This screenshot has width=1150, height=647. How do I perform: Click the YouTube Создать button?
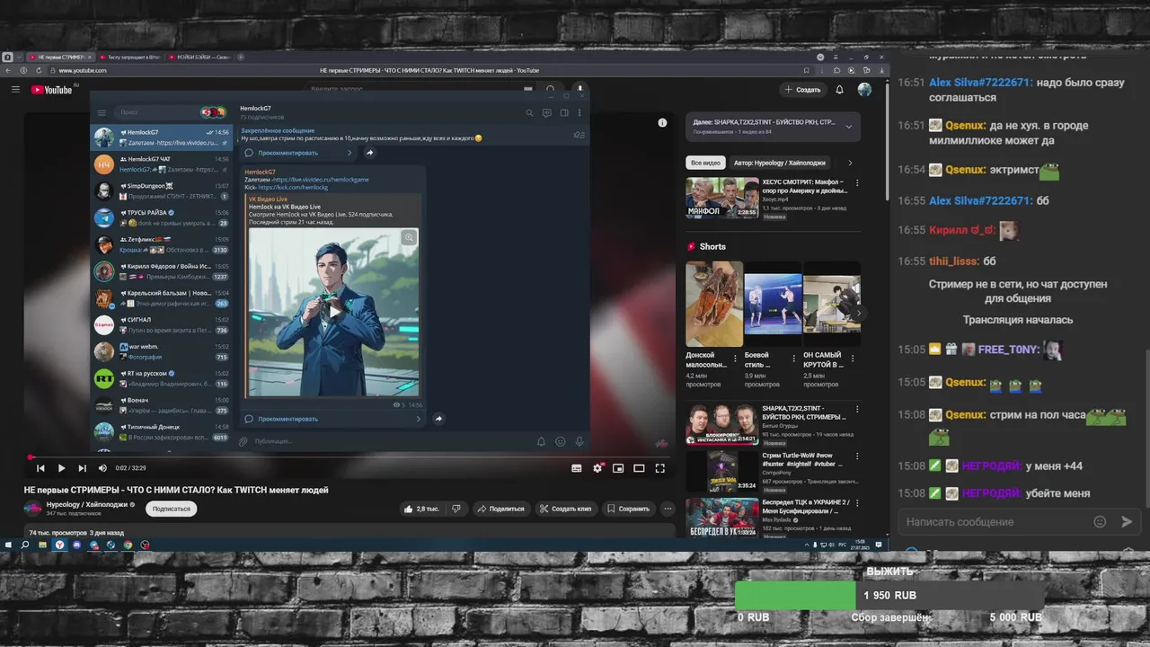click(x=801, y=90)
